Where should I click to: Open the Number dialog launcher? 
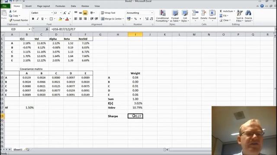click(x=152, y=25)
